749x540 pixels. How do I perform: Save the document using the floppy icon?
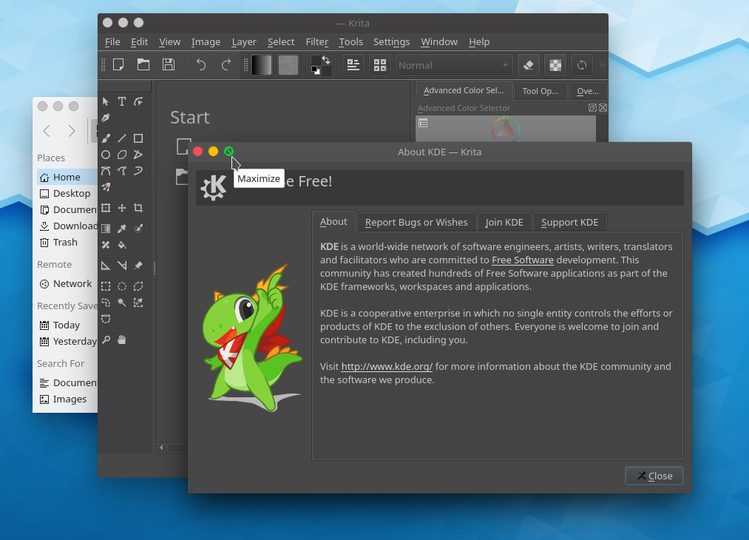[x=169, y=65]
